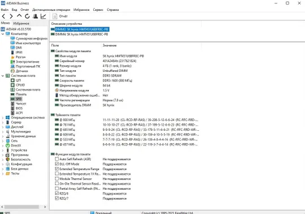
Task: Expand the Операционная система node
Action: tap(3, 118)
